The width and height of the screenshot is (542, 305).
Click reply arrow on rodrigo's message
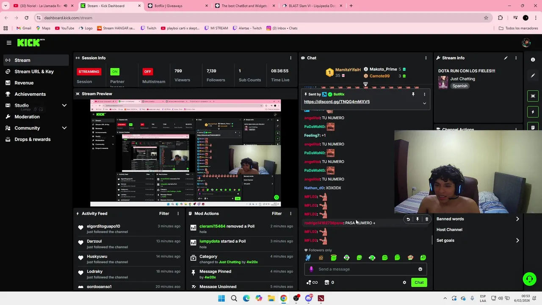coord(408,219)
